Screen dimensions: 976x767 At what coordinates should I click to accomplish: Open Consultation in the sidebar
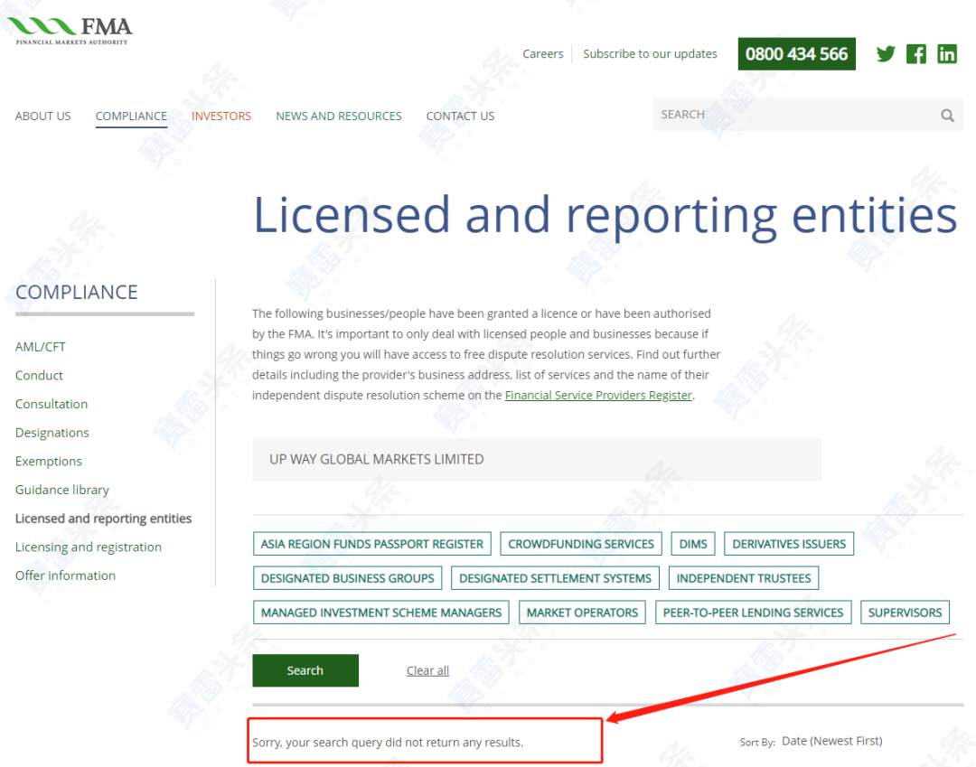[x=52, y=405]
